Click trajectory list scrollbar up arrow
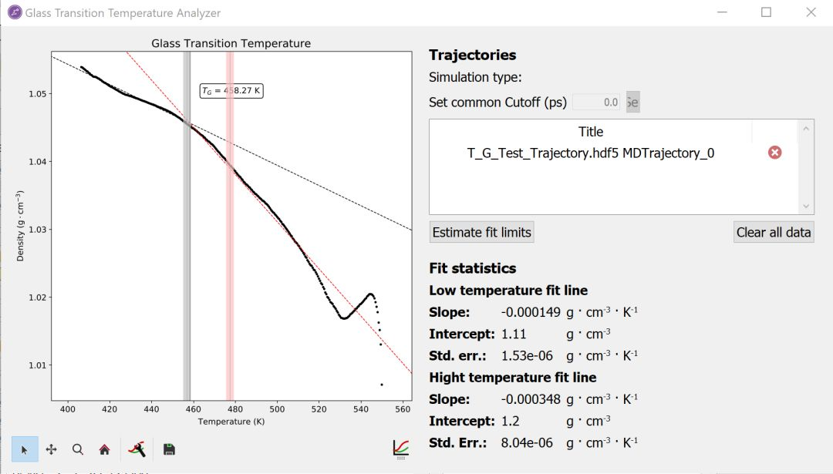The width and height of the screenshot is (833, 474). point(807,129)
